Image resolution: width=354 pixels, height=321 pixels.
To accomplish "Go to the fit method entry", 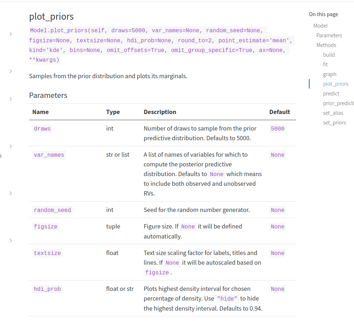I will (325, 64).
